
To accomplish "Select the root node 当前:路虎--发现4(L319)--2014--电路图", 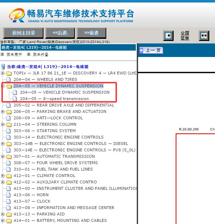I will point(48,67).
